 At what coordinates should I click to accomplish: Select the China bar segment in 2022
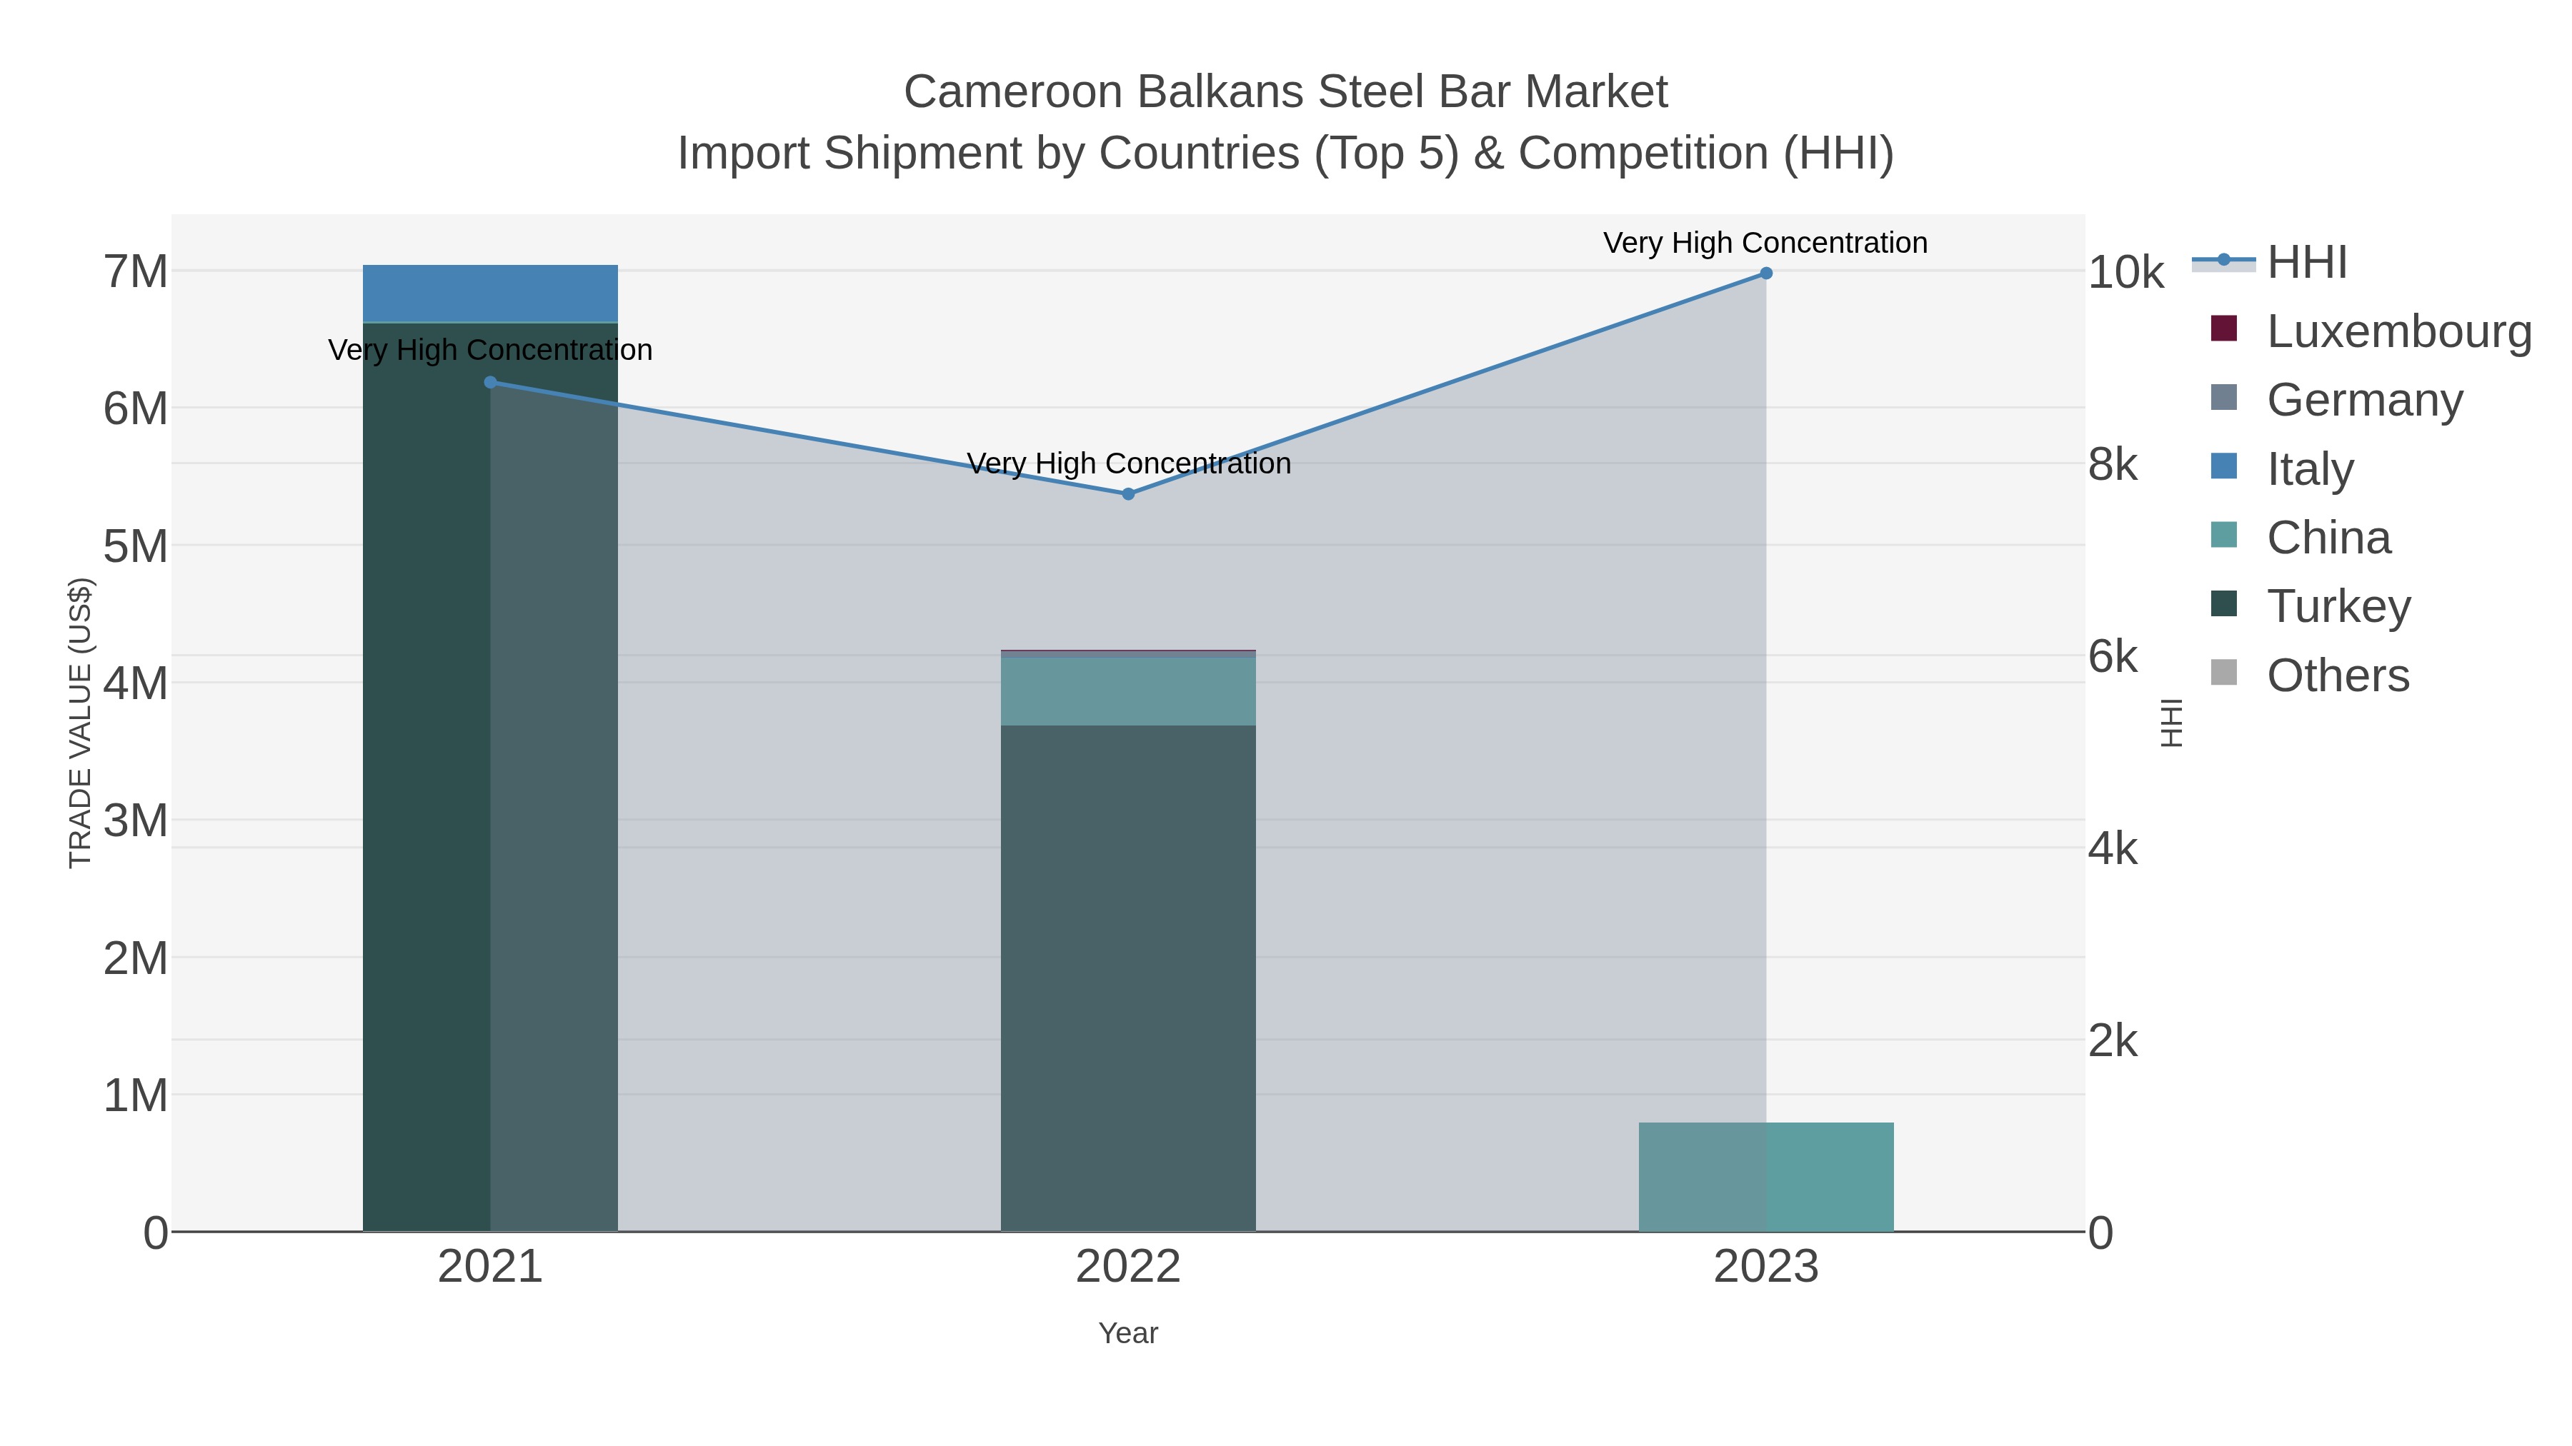click(x=1128, y=691)
